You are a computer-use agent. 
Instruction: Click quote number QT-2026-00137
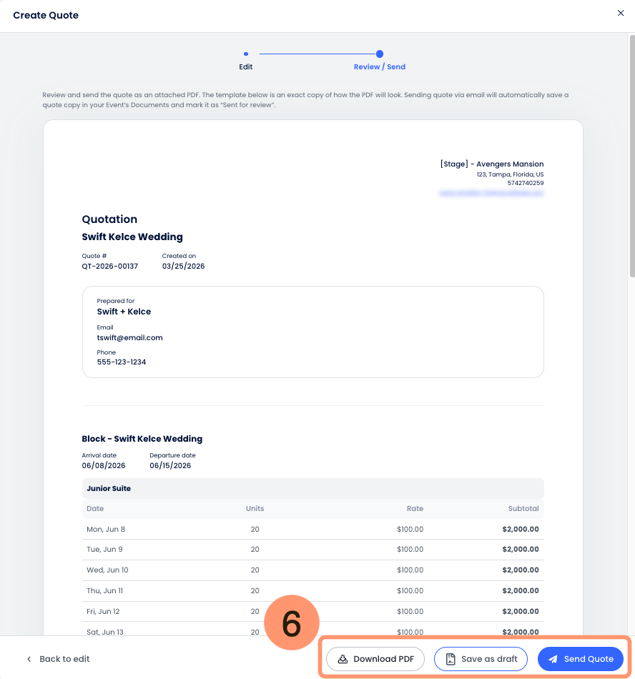[110, 266]
